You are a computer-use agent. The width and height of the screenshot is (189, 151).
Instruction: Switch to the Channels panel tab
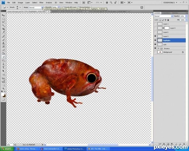click(x=166, y=13)
